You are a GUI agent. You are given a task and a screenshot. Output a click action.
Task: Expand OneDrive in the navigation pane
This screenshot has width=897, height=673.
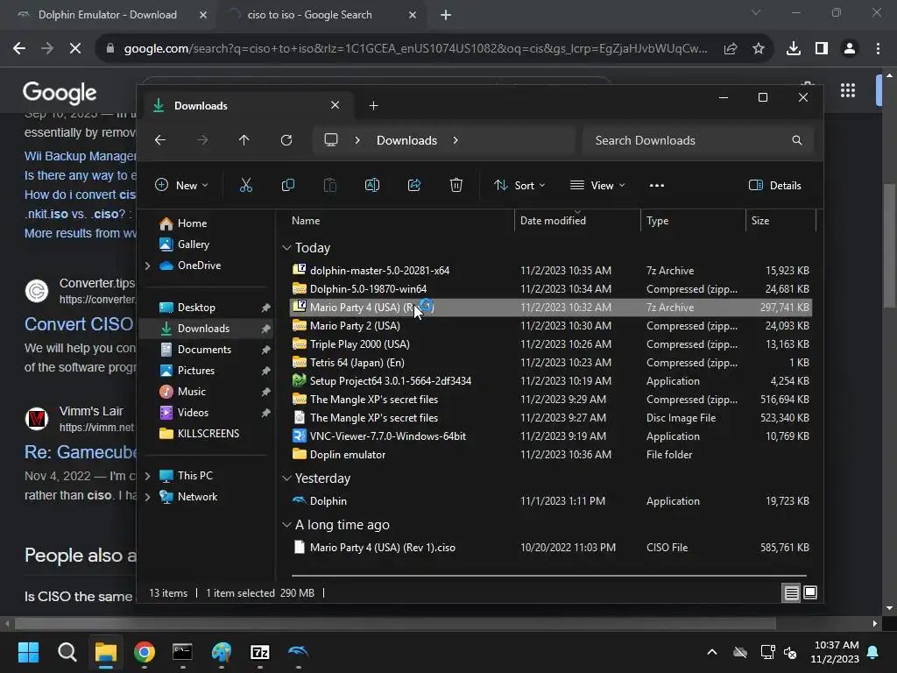(x=147, y=266)
